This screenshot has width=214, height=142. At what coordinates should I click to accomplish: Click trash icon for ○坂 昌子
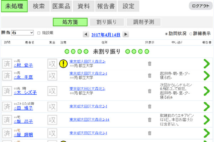coord(150,120)
